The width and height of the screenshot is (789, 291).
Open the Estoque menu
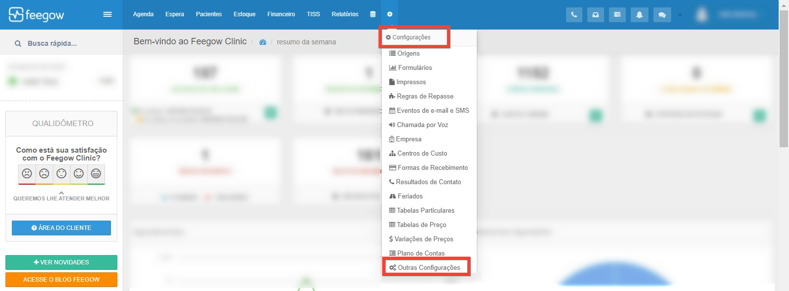[245, 14]
